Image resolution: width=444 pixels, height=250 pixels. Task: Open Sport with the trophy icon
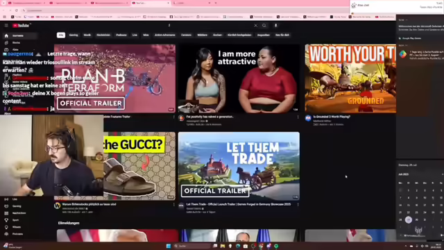click(15, 220)
